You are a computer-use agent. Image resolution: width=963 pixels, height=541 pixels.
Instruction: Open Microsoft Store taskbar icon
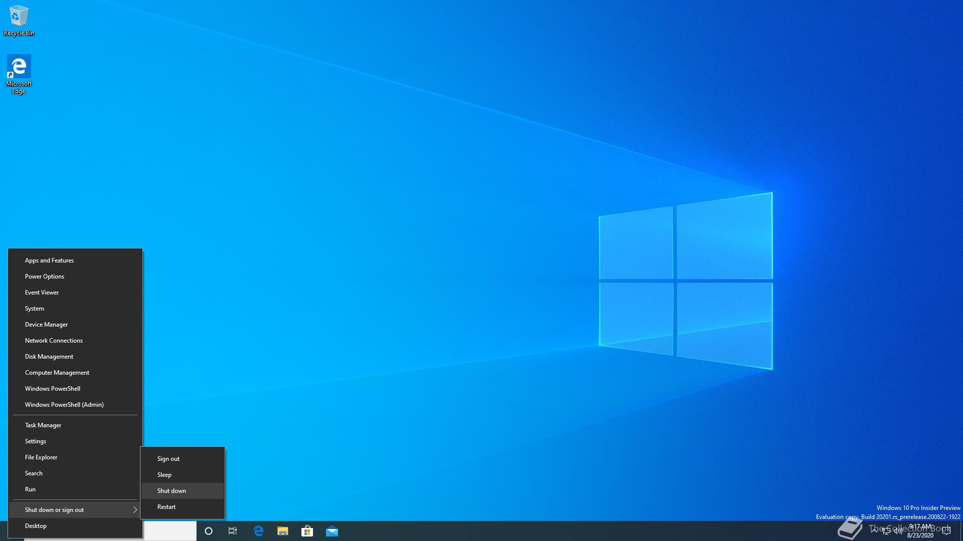pos(307,531)
